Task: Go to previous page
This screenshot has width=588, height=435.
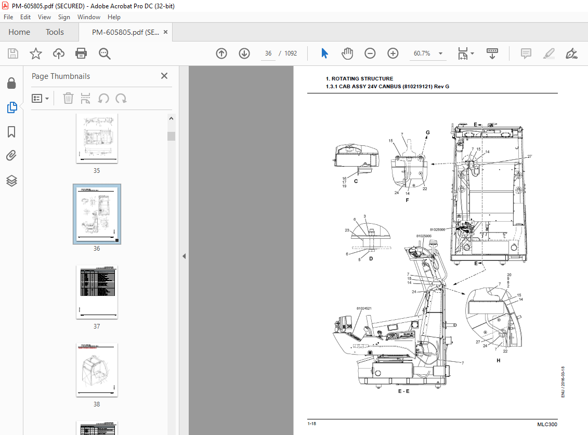Action: (221, 53)
